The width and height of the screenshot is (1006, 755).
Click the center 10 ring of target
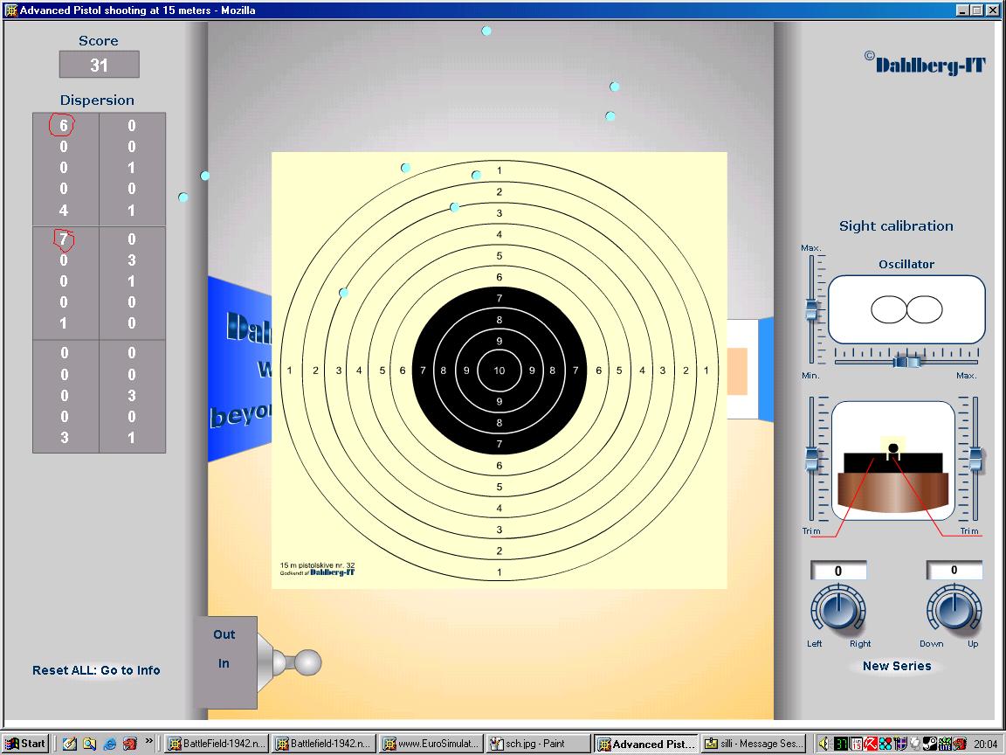[500, 371]
